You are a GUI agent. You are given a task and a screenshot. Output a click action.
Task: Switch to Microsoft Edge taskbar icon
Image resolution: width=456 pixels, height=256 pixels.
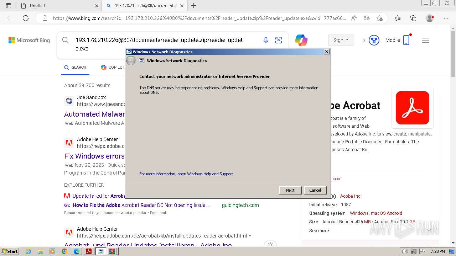pos(76,251)
